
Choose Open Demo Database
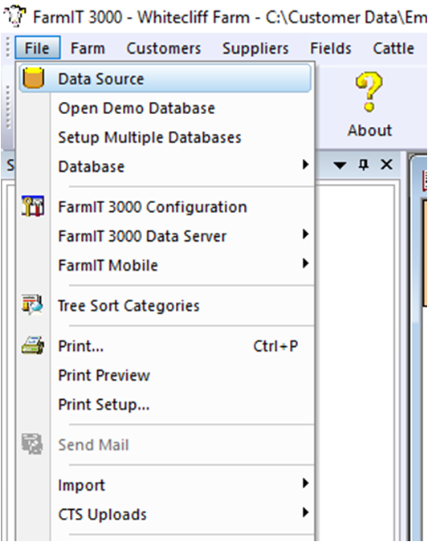[165, 108]
